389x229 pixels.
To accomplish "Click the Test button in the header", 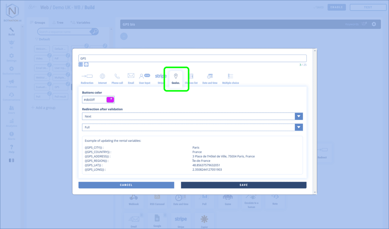I will 368,7.
